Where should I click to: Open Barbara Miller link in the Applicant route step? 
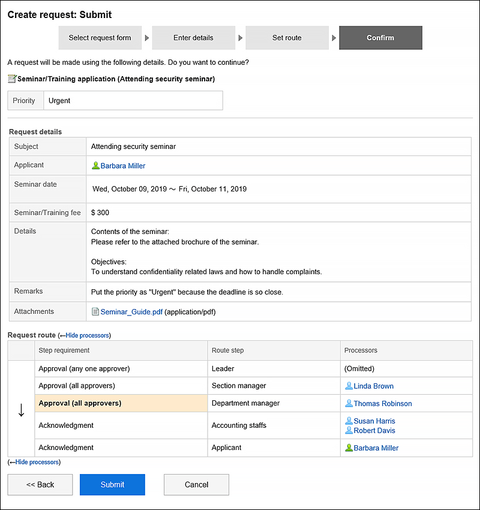pyautogui.click(x=376, y=448)
